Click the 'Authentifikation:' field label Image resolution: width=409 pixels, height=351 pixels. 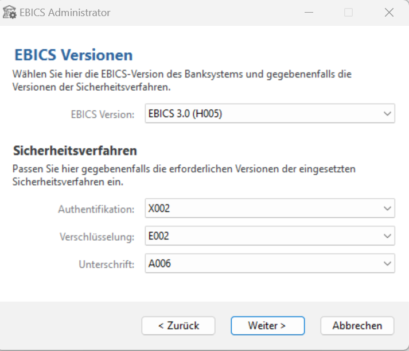[96, 209]
